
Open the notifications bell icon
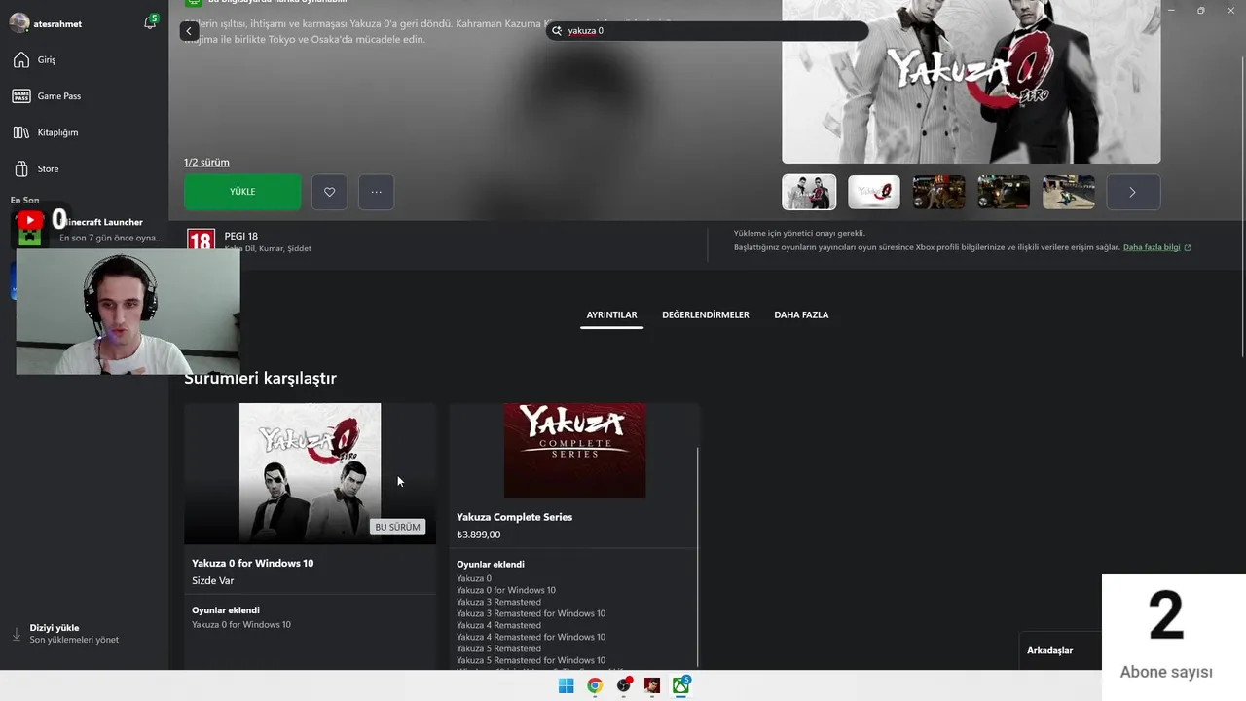coord(150,23)
